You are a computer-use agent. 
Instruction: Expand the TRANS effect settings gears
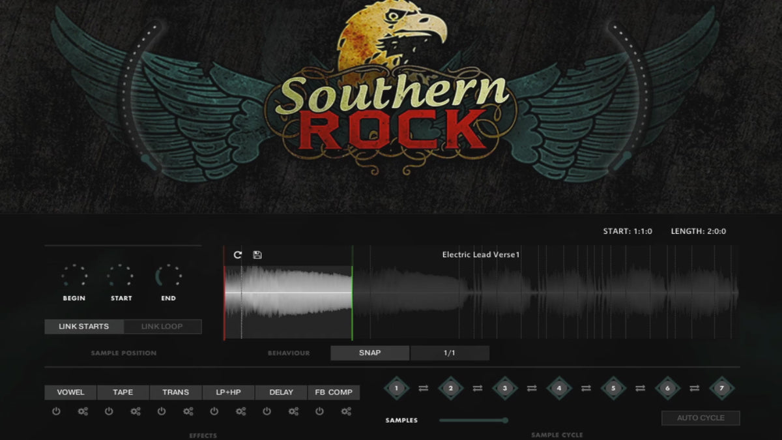(188, 411)
